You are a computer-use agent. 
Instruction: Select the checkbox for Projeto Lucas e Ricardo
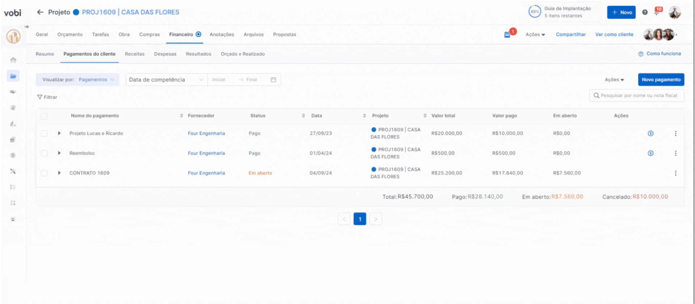click(x=44, y=134)
